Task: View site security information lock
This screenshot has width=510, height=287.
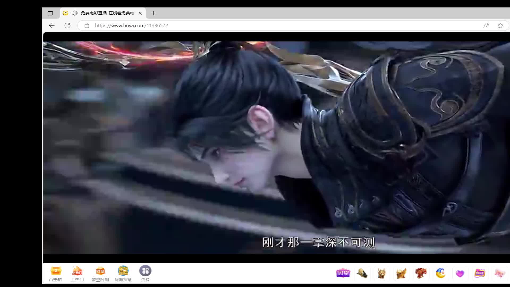Action: tap(87, 26)
